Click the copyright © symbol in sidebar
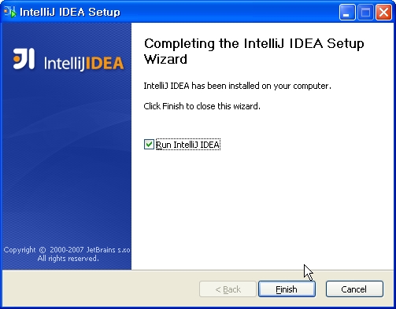 [x=43, y=250]
